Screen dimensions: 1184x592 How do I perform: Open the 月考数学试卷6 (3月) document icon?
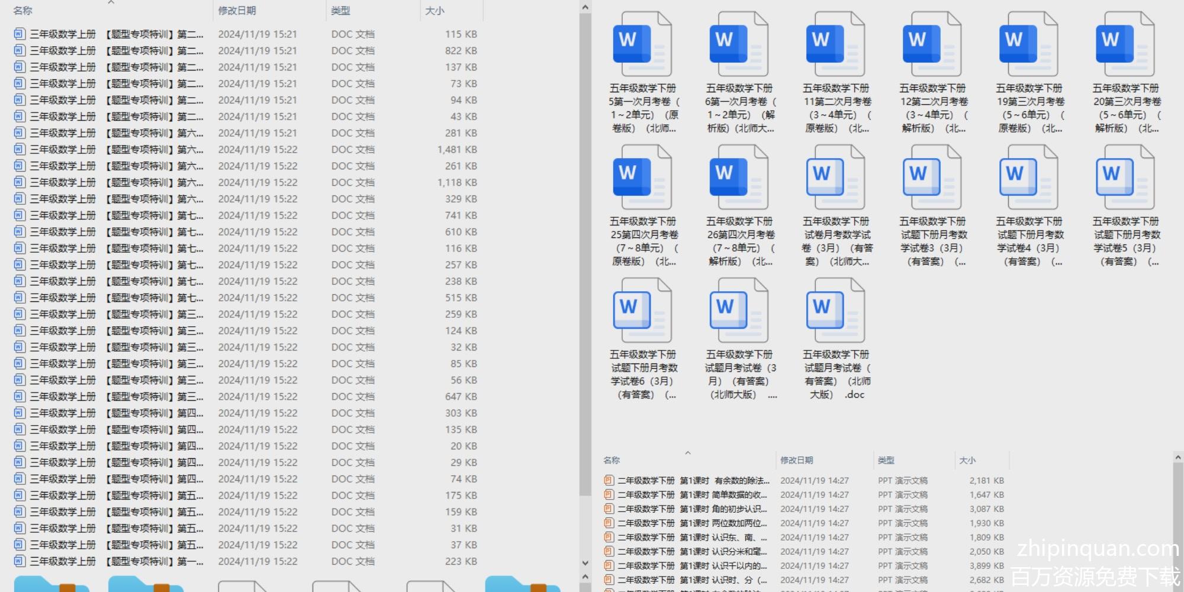(642, 311)
